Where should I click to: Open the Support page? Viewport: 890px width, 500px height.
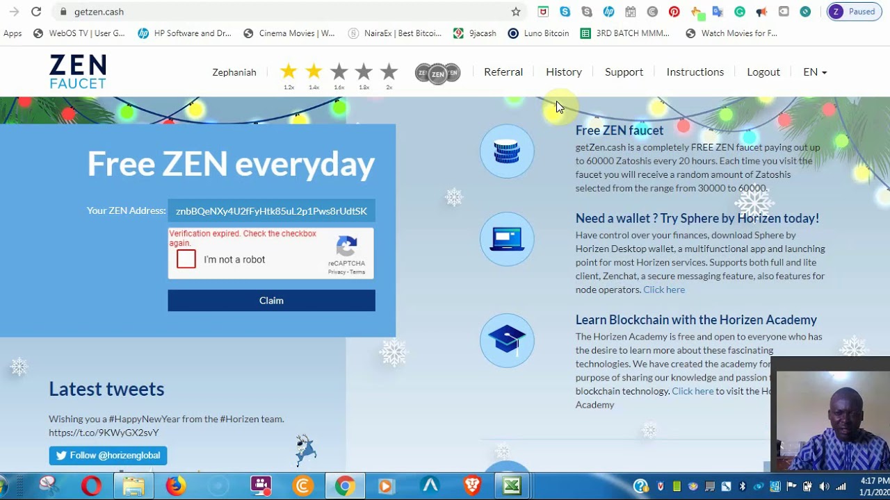point(624,72)
